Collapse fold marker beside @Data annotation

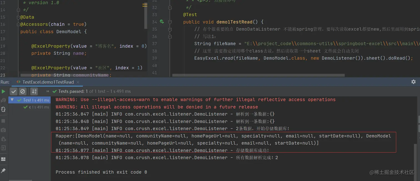point(18,17)
